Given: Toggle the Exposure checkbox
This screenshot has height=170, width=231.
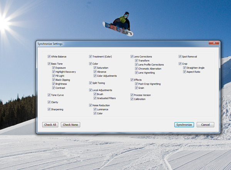Looking at the screenshot, I should [x=54, y=68].
